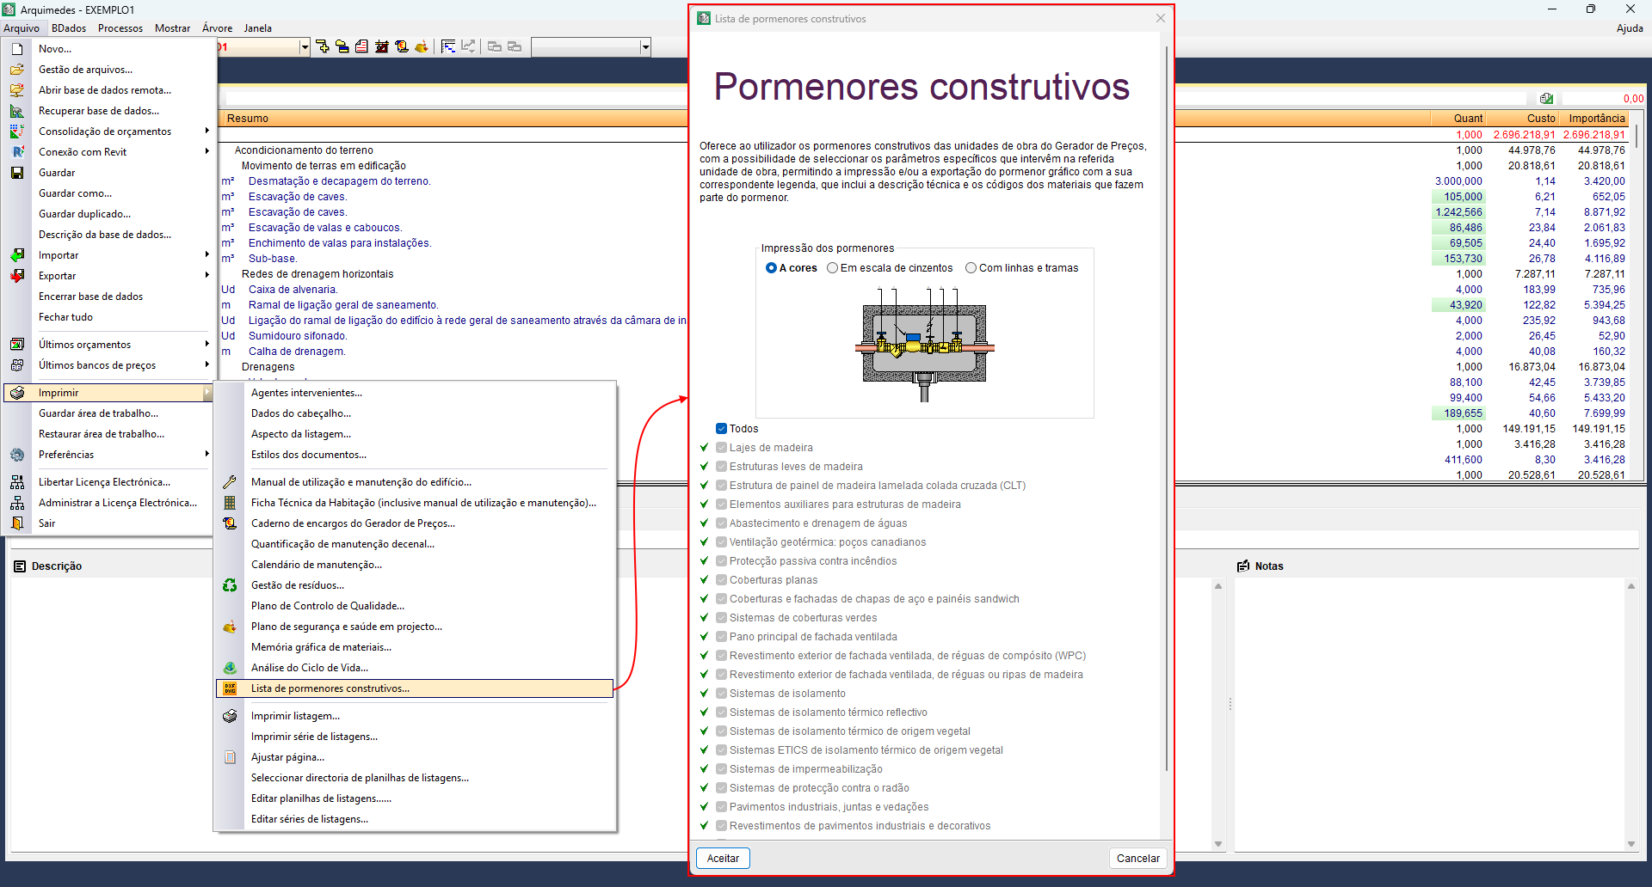Viewport: 1652px width, 887px height.
Task: Open the Gerador de Preços euro scroll icon
Action: click(402, 47)
